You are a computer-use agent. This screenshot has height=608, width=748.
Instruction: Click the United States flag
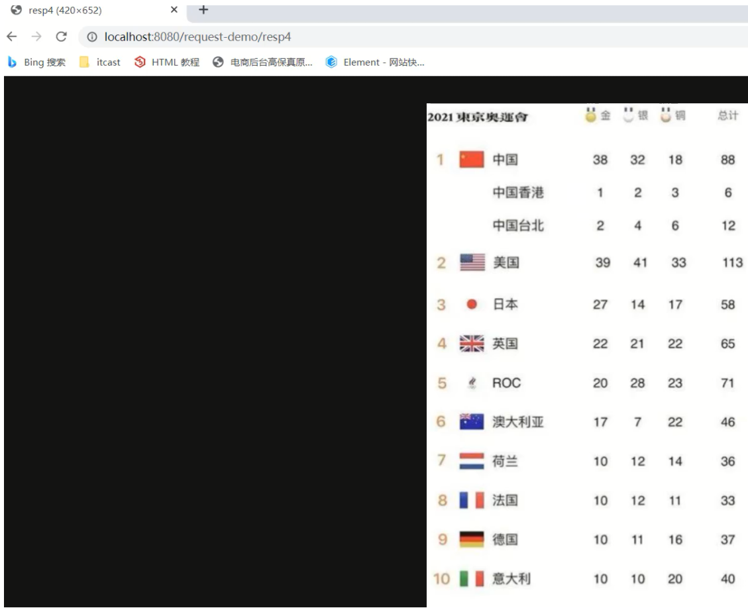472,262
